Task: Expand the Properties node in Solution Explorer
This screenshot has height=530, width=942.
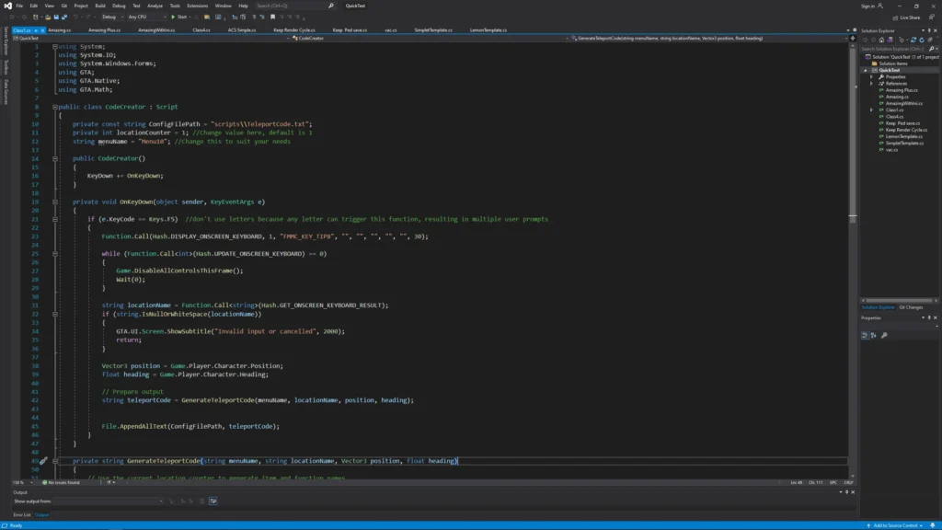Action: pyautogui.click(x=872, y=77)
